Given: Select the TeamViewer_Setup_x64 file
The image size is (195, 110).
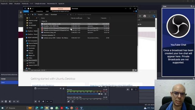Looking at the screenshot, I should 75,32.
